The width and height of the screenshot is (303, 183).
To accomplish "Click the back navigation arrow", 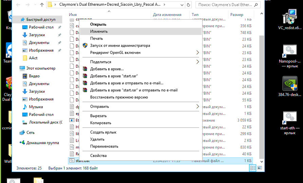I will (x=18, y=5).
